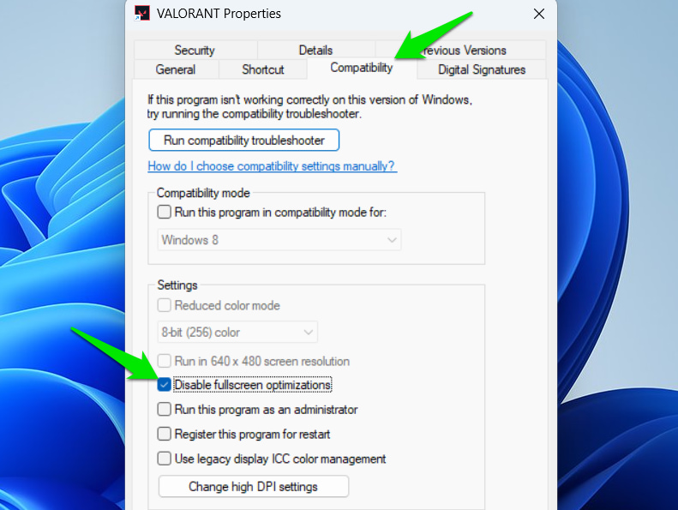
Task: Check Register this program for restart
Action: pos(164,434)
